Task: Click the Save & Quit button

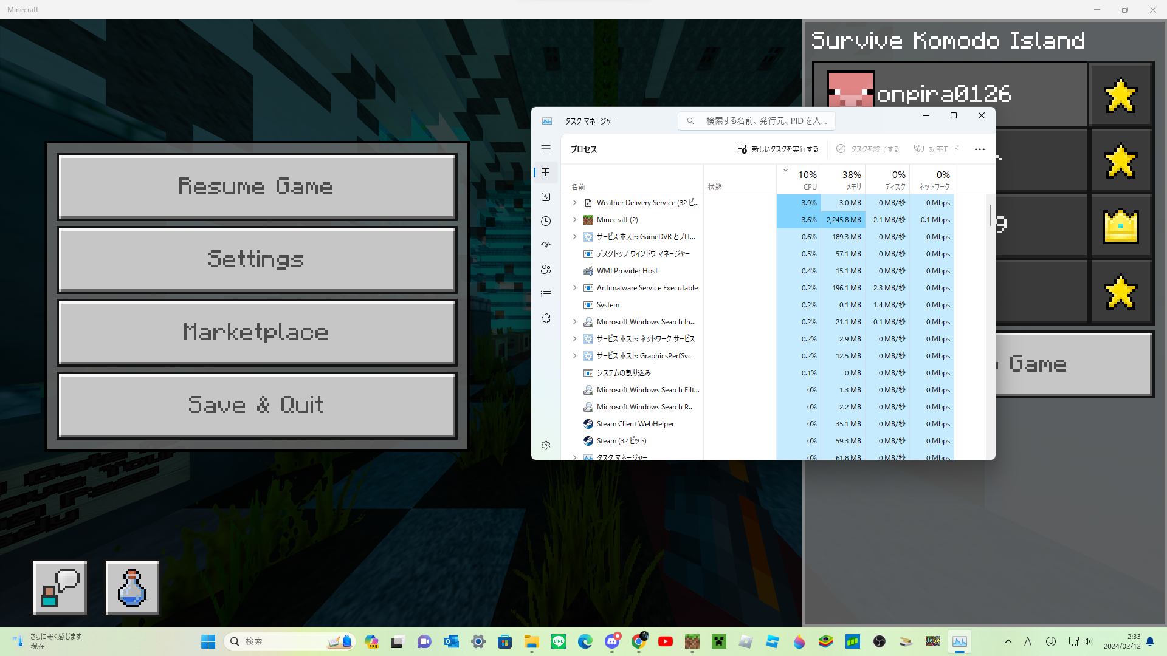Action: tap(256, 405)
